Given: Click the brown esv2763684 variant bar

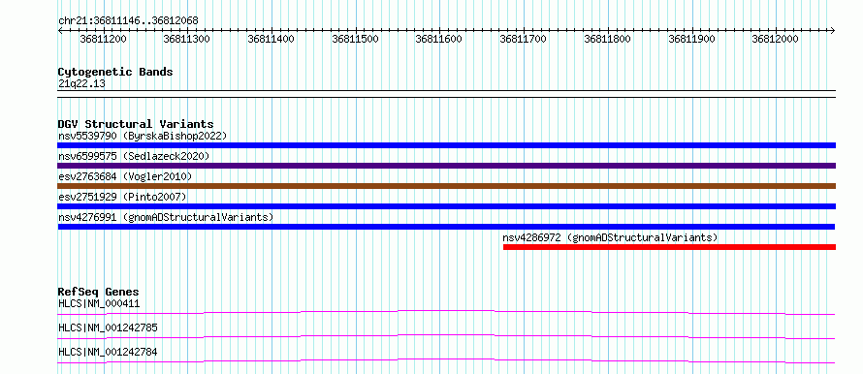Looking at the screenshot, I should [446, 186].
